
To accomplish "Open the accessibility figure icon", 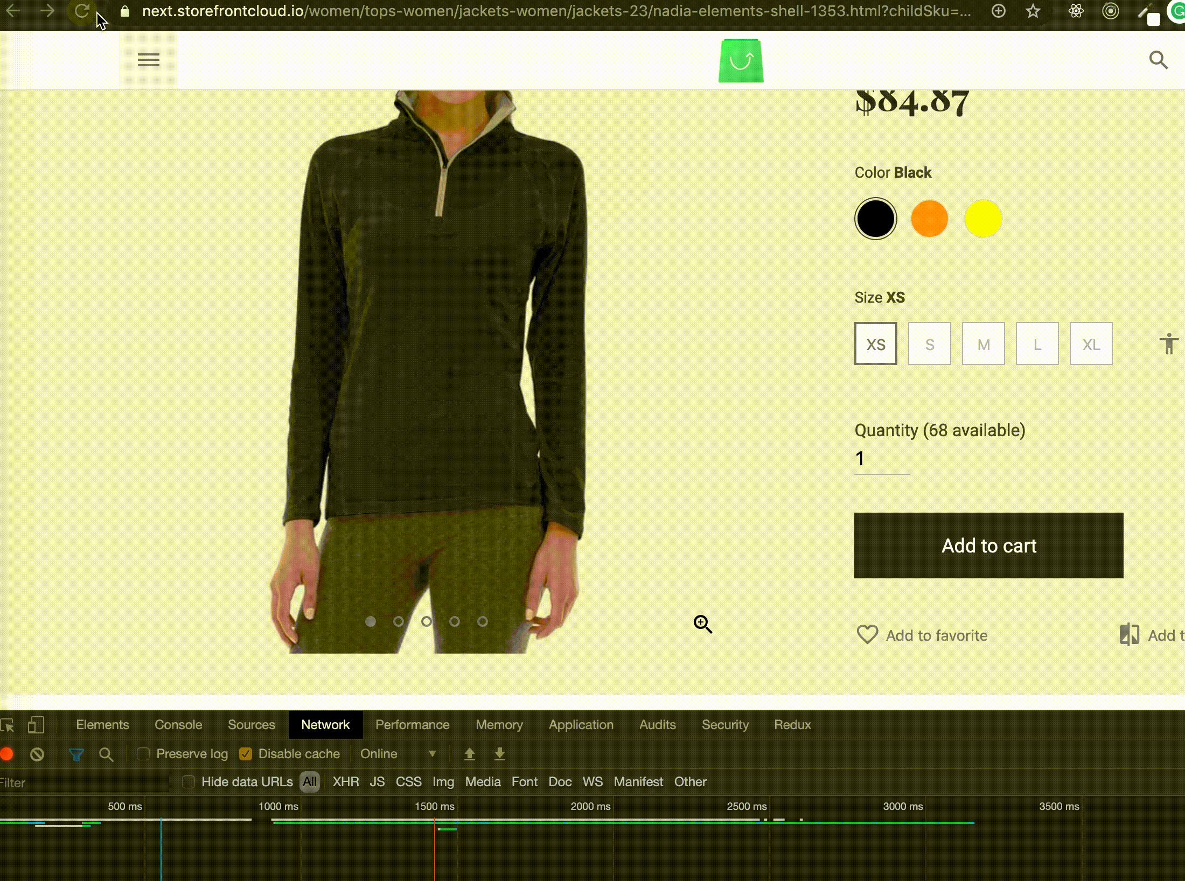I will click(x=1169, y=344).
